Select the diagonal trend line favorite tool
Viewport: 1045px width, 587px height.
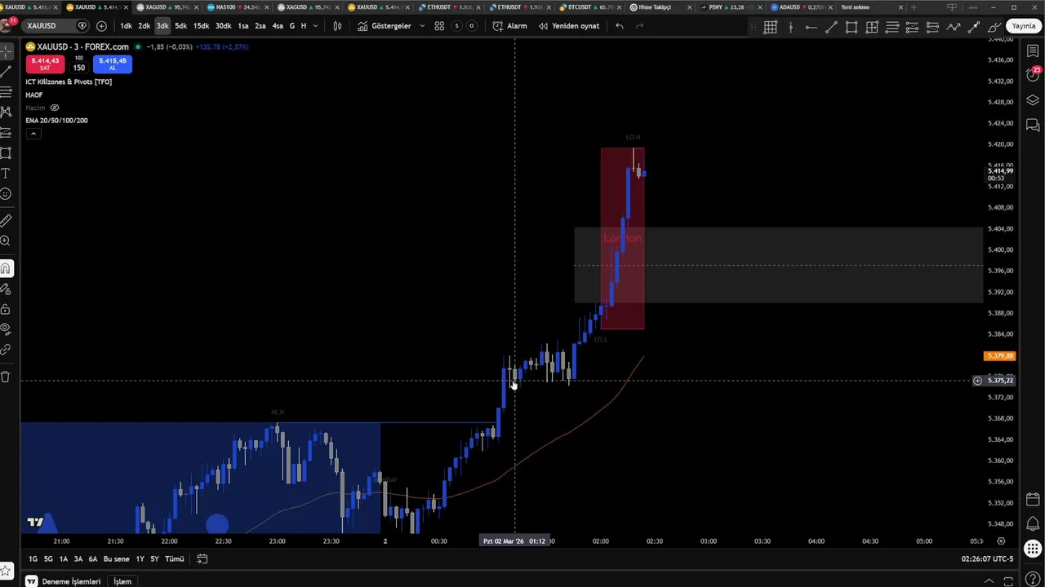pyautogui.click(x=831, y=27)
